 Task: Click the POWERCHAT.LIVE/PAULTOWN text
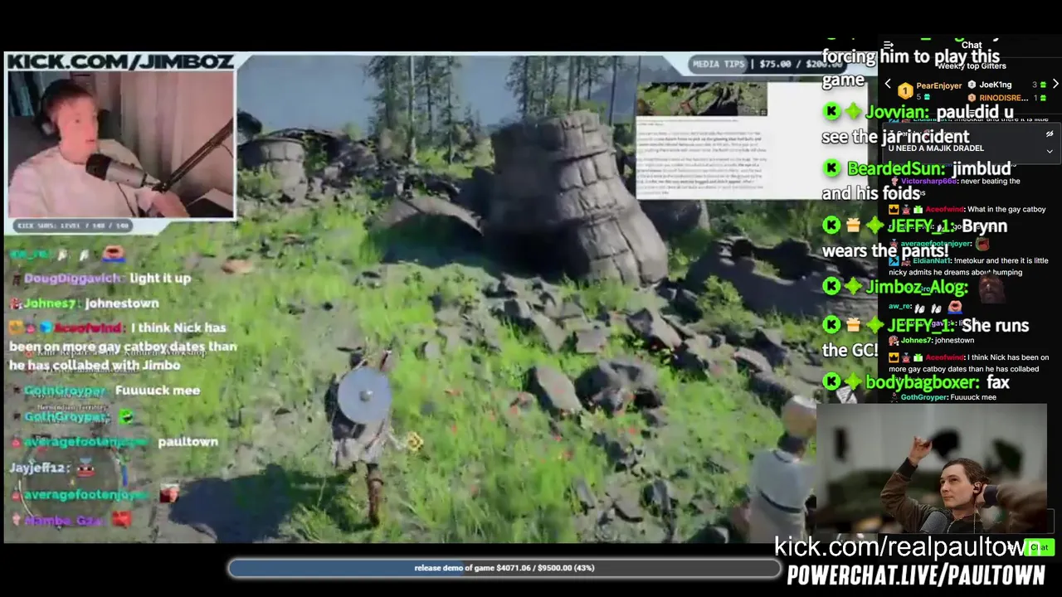click(916, 575)
